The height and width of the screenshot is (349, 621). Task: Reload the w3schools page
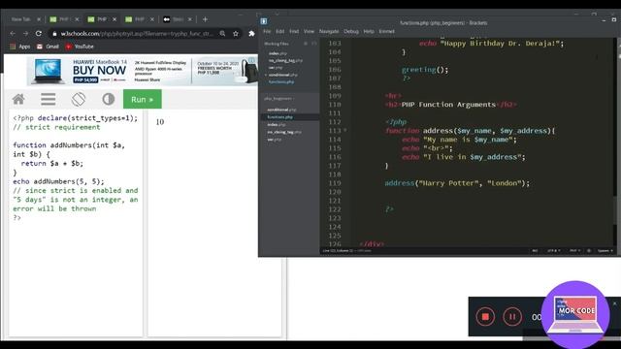point(39,34)
